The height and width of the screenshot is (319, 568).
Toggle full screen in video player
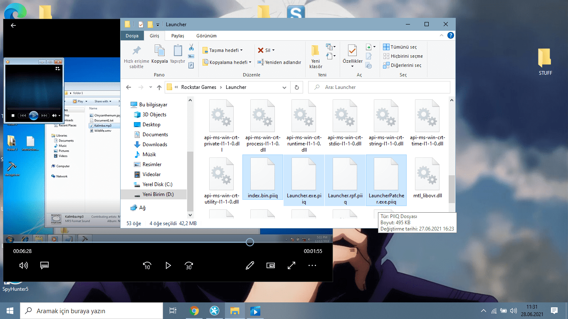[291, 265]
